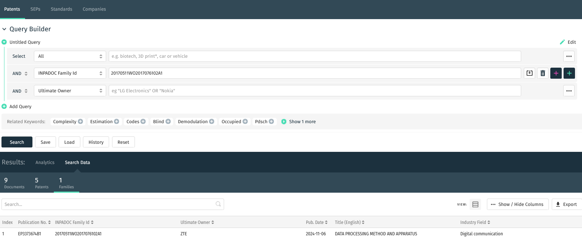Click the Ultimate Owner value input field

click(315, 91)
